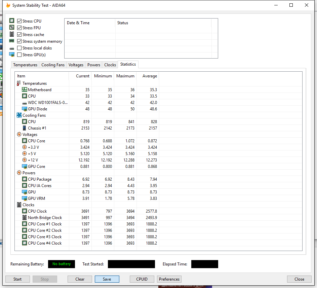Click the GPU VRM row icon
This screenshot has height=288, width=317.
click(x=25, y=199)
